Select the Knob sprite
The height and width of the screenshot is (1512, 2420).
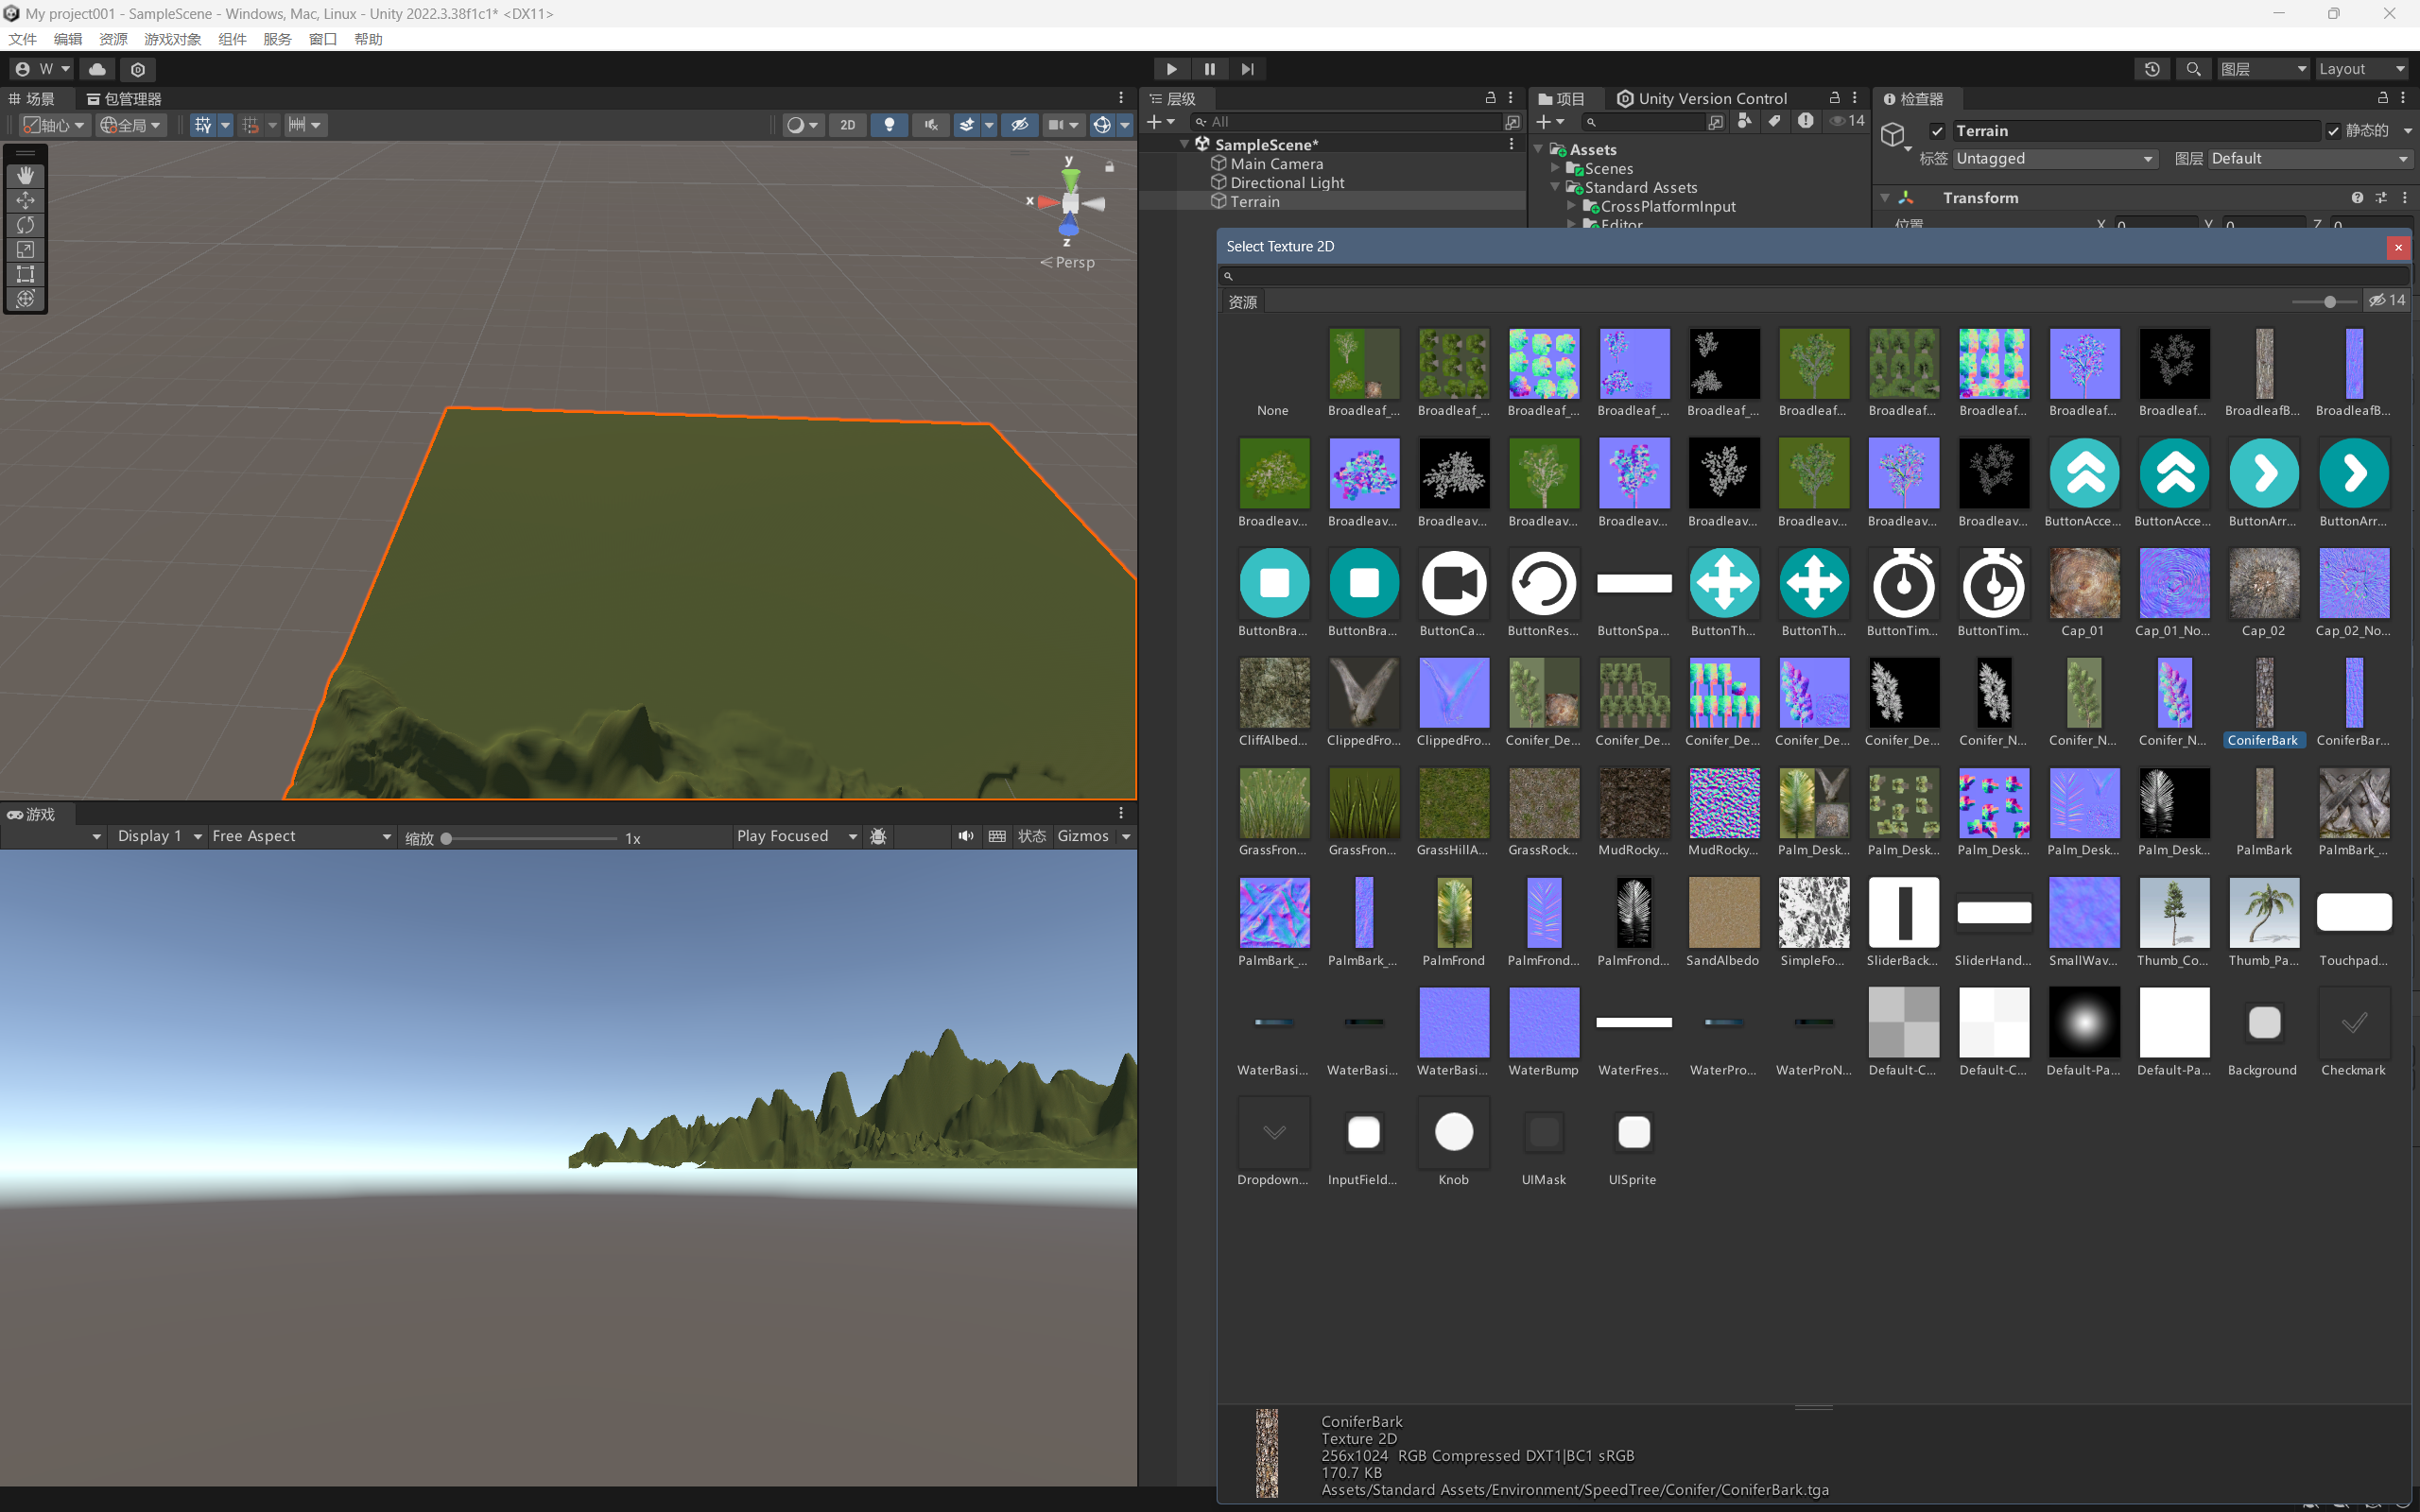(x=1453, y=1142)
